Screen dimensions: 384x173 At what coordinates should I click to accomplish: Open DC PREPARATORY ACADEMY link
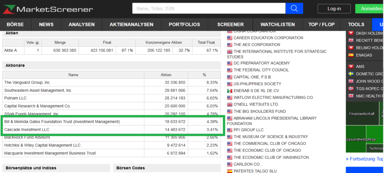click(261, 63)
